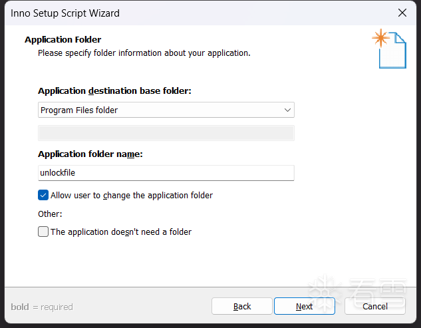The image size is (421, 328).
Task: Click the Other: section label
Action: (50, 214)
